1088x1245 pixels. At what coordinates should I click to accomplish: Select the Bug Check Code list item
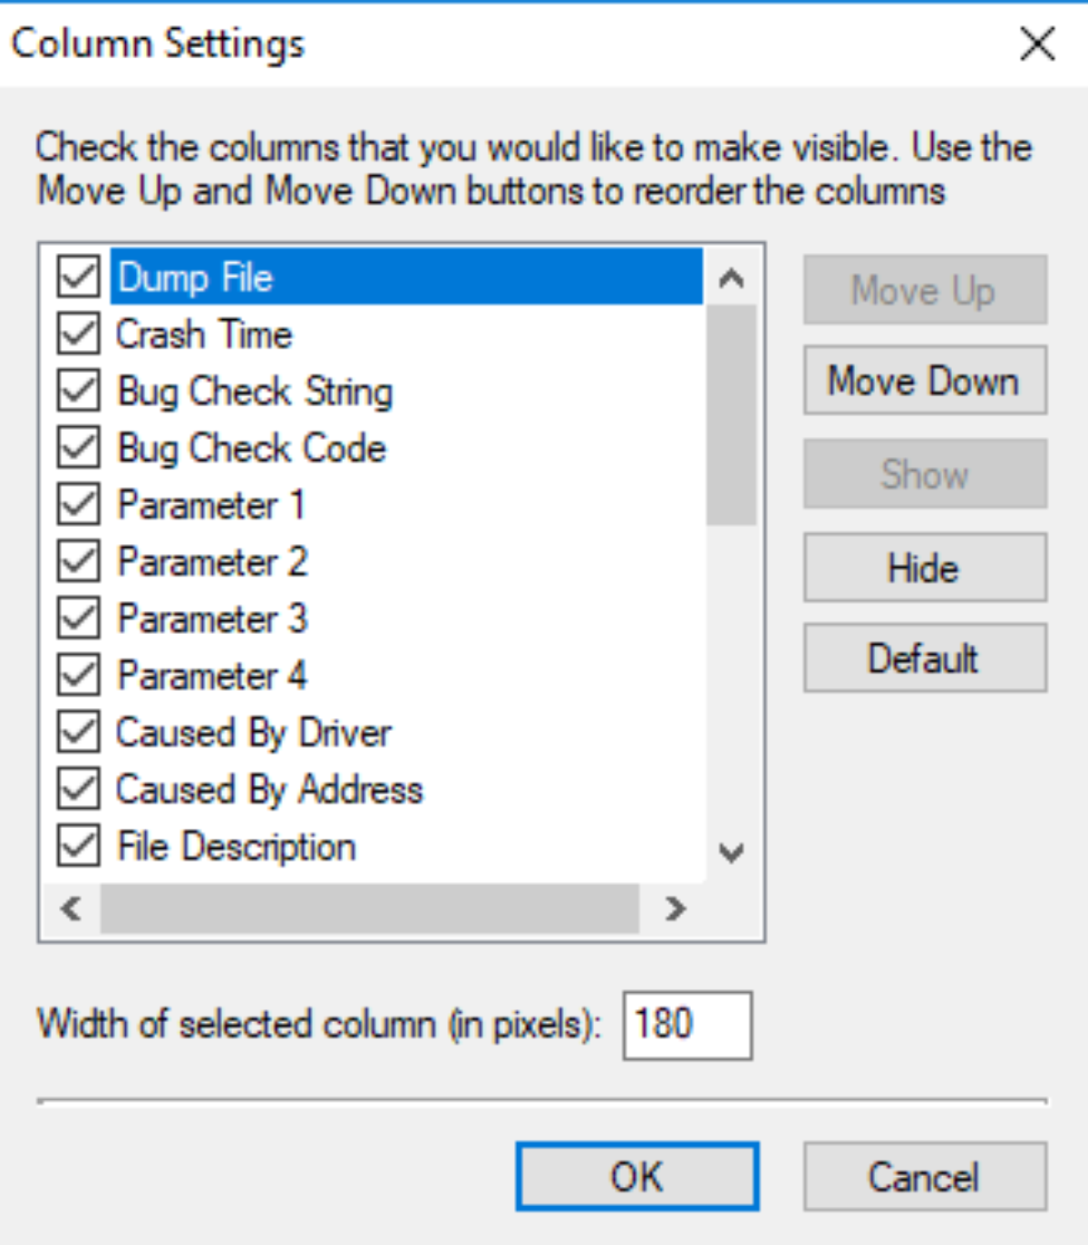coord(251,448)
